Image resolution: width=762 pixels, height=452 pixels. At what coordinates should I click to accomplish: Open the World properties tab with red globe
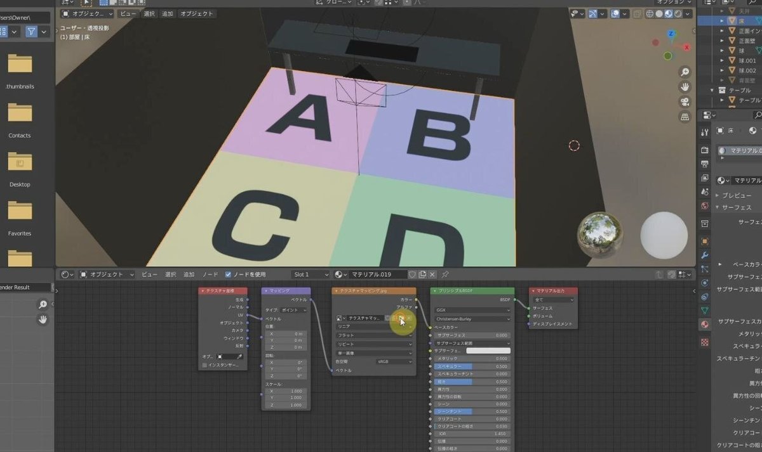tap(705, 206)
